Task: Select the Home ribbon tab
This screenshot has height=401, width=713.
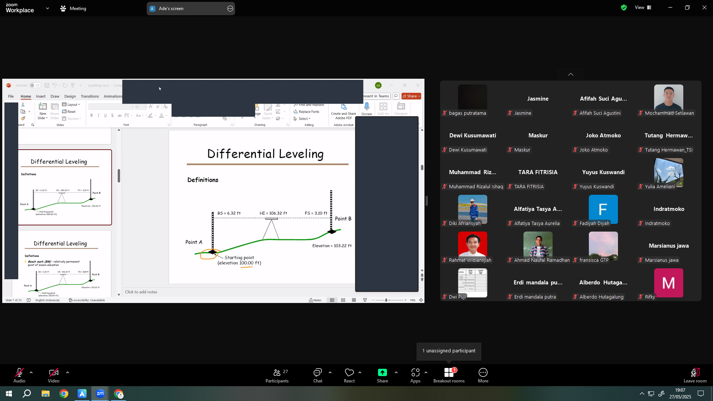Action: pyautogui.click(x=26, y=96)
